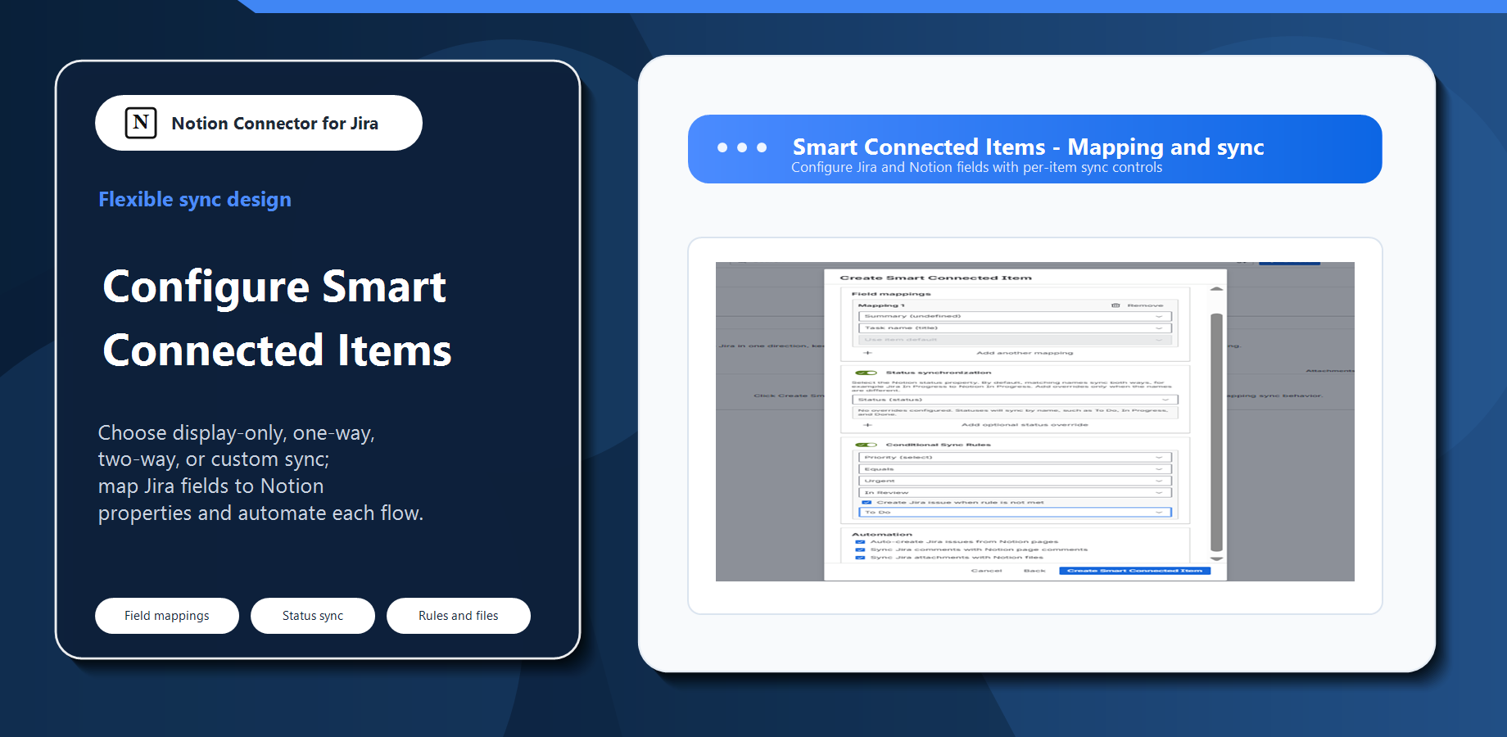Screen dimensions: 1507x737
Task: Click the scrollbar up arrow in dialog
Action: coord(1216,289)
